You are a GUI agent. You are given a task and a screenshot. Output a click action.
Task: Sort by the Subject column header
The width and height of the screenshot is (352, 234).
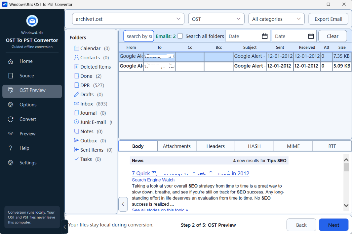click(x=250, y=47)
